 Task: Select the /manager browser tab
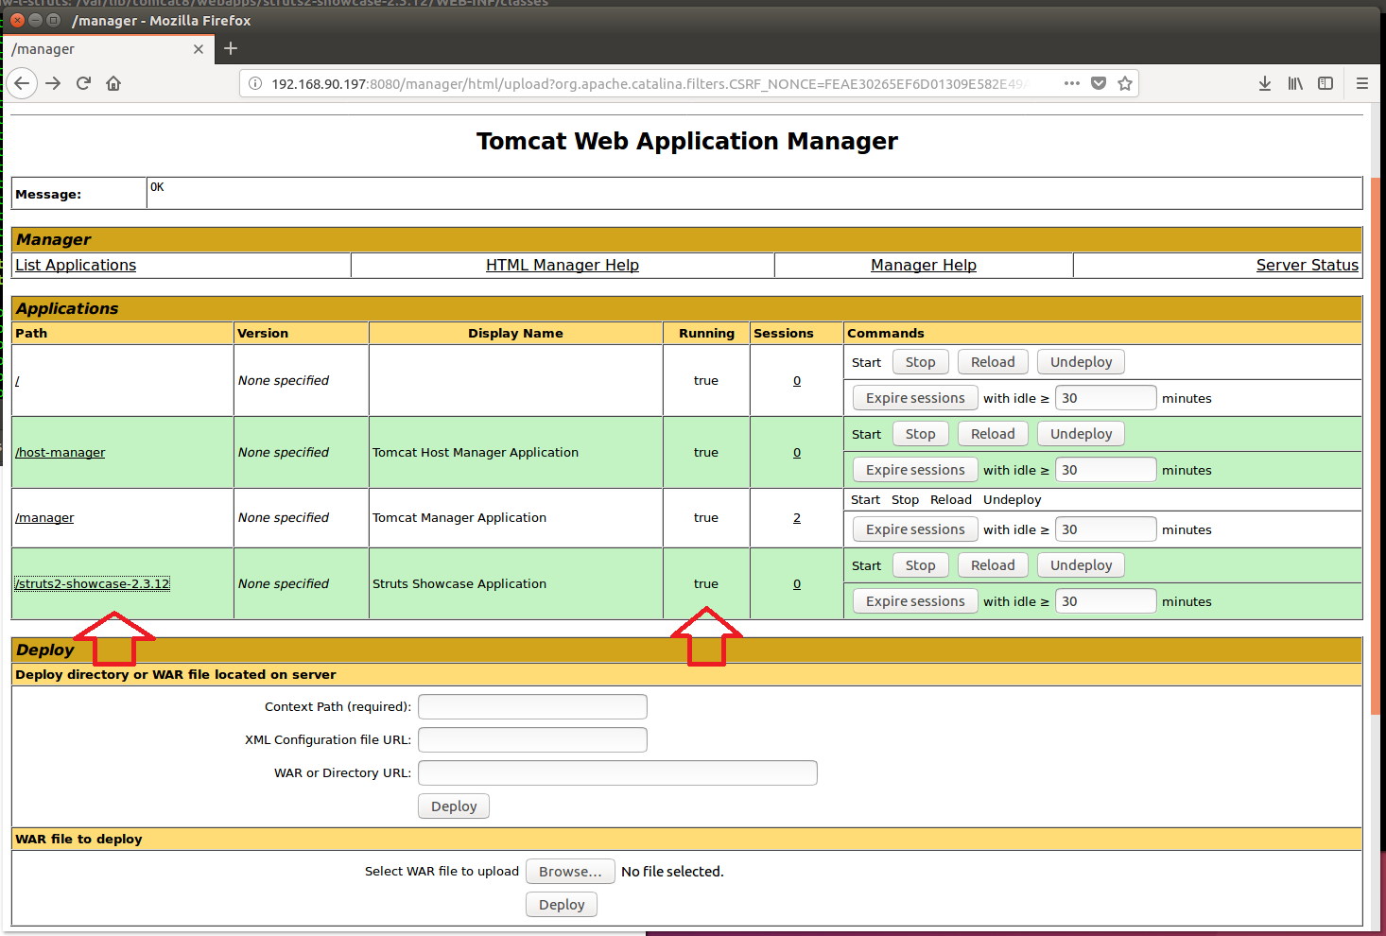(109, 49)
